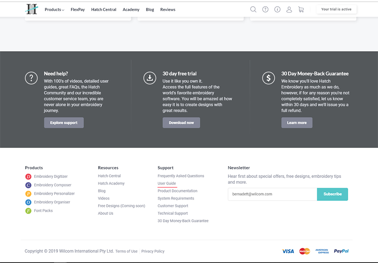Open the search icon in the header
378x263 pixels.
pos(253,9)
